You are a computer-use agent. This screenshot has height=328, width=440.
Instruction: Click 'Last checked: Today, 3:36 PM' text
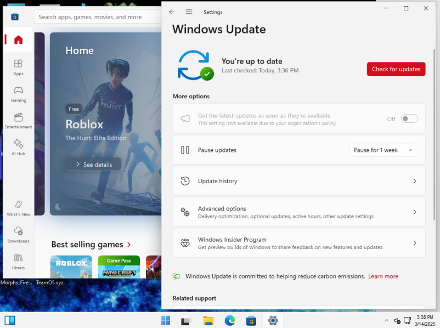coord(260,70)
